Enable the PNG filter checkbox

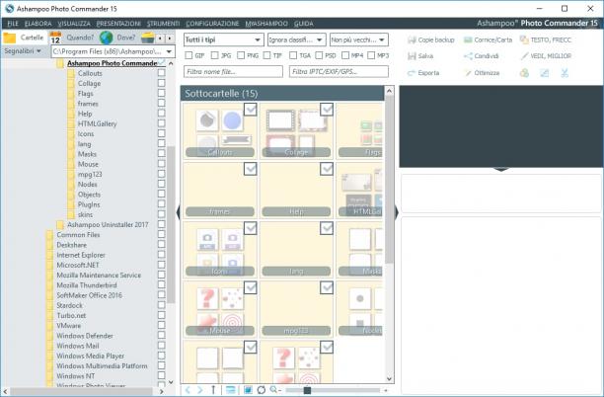241,55
